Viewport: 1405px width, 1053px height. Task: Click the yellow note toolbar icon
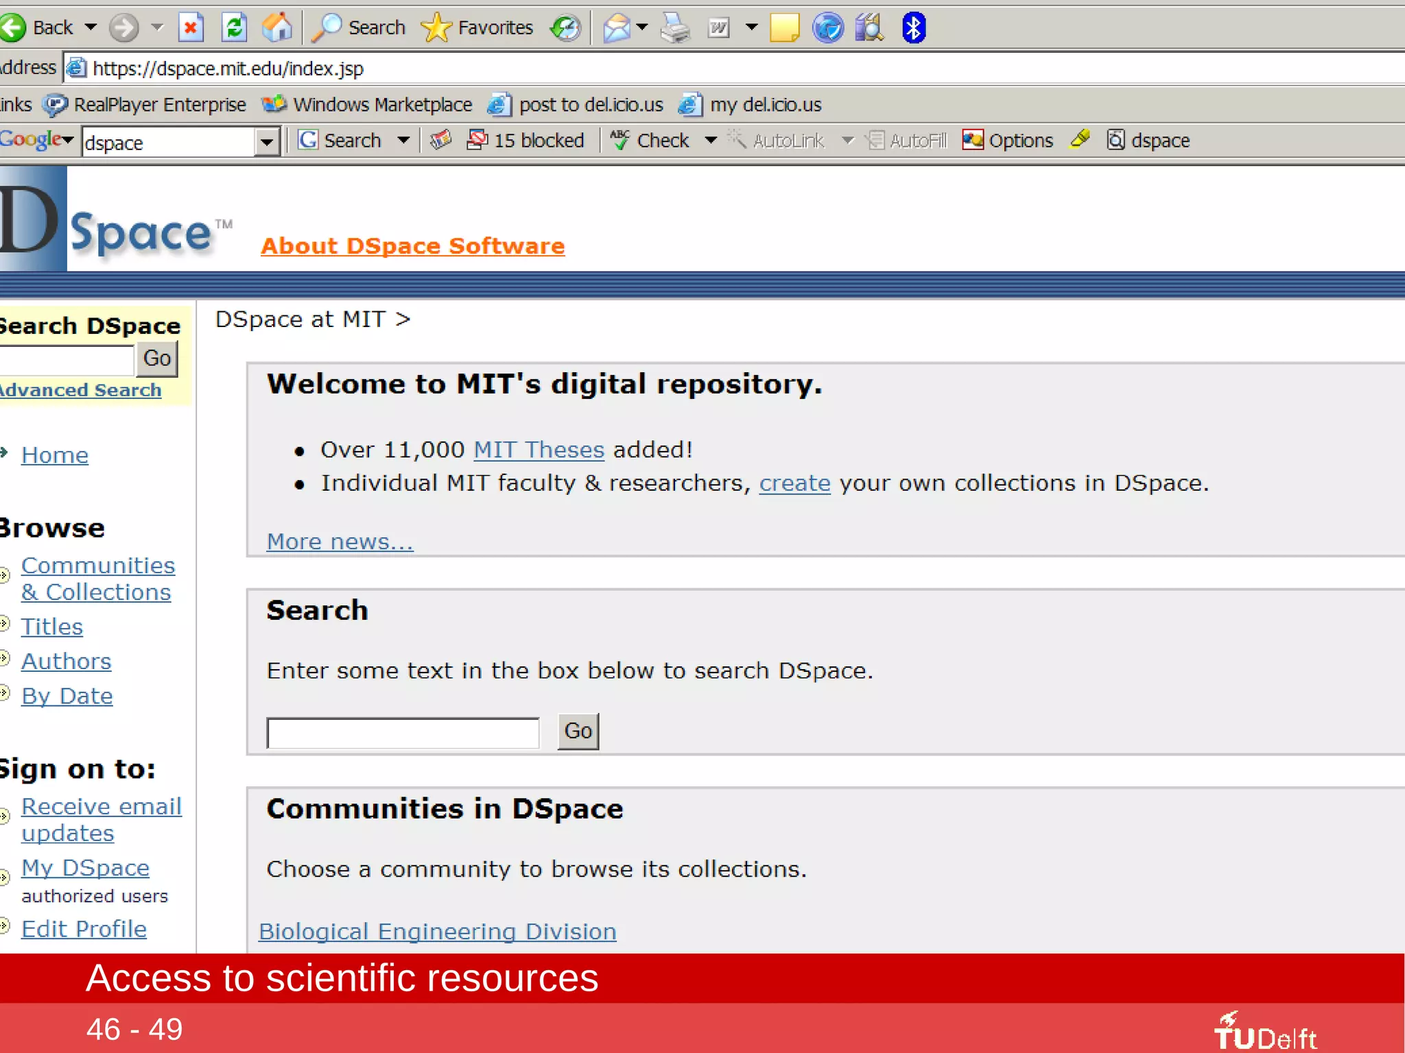(784, 28)
